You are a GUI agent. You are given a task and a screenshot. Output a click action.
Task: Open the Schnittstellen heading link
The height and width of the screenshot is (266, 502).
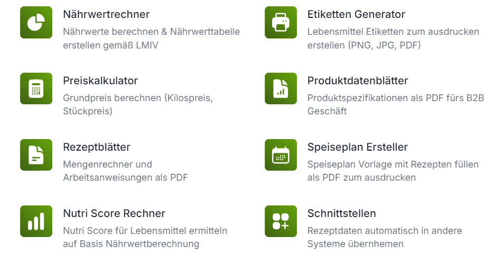(342, 213)
